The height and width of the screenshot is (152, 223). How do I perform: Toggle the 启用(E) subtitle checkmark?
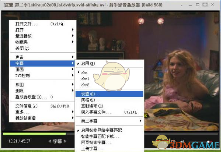point(109,63)
